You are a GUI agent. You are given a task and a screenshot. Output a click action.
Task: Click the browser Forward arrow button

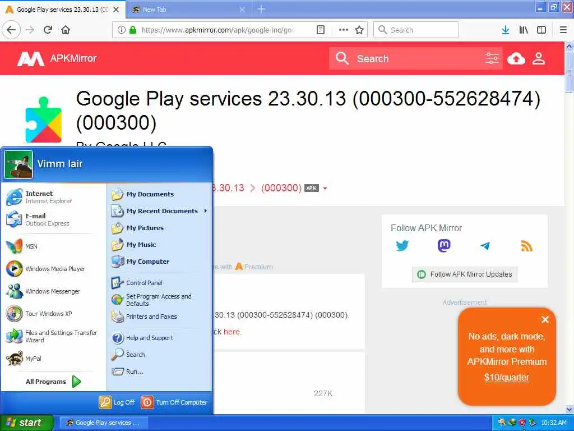point(30,30)
